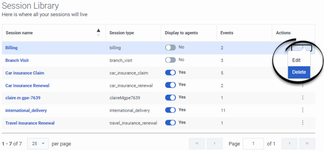Viewport: 324px width, 151px height.
Task: Open the international_delivery session link
Action: click(x=26, y=110)
